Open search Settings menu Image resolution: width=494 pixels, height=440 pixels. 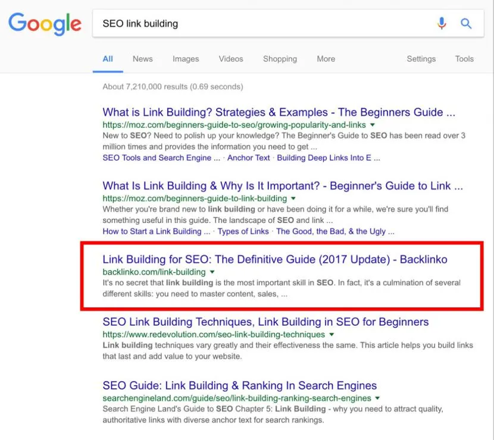coord(421,59)
